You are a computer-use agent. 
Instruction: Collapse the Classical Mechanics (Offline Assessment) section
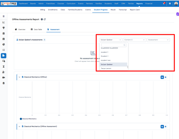[19, 126]
